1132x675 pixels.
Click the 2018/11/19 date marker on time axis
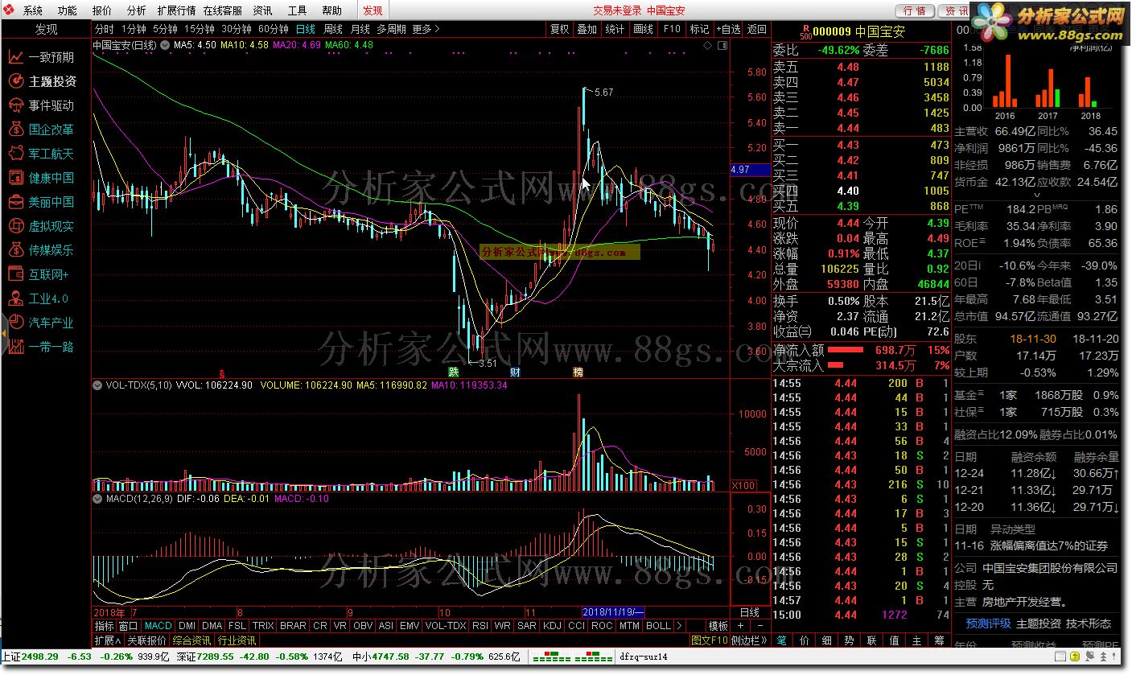613,611
